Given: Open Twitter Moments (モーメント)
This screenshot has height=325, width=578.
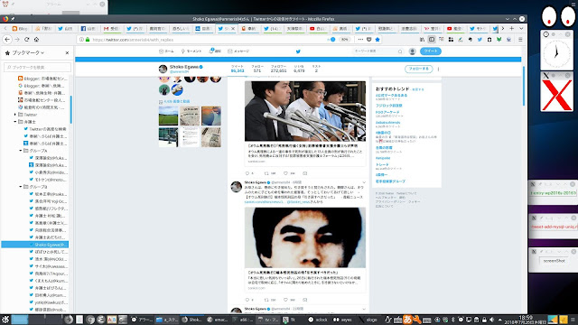Looking at the screenshot, I should (x=191, y=51).
